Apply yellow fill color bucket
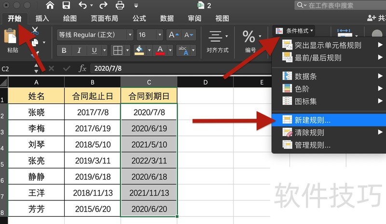Image resolution: width=386 pixels, height=224 pixels. point(139,50)
